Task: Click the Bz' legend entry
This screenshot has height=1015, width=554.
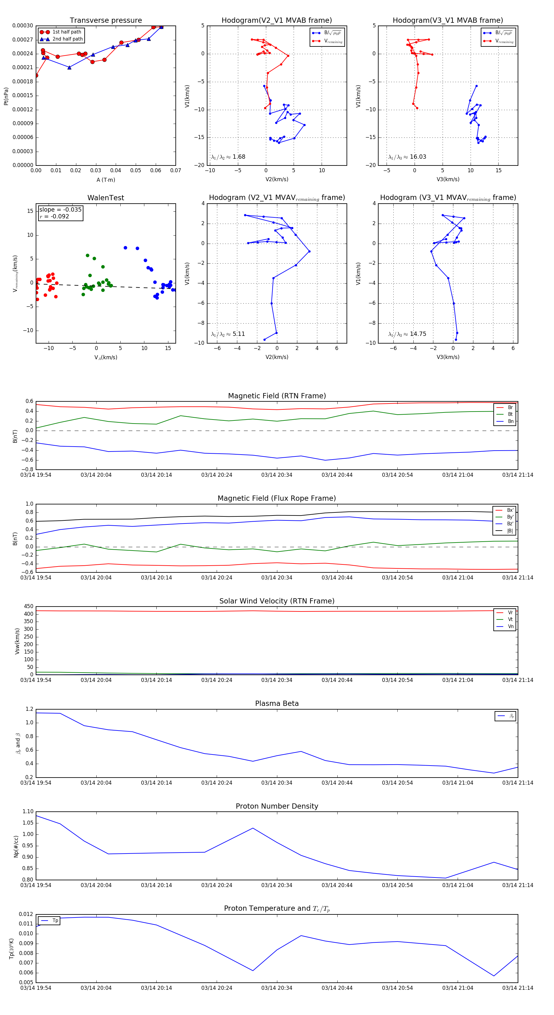Action: click(x=505, y=524)
